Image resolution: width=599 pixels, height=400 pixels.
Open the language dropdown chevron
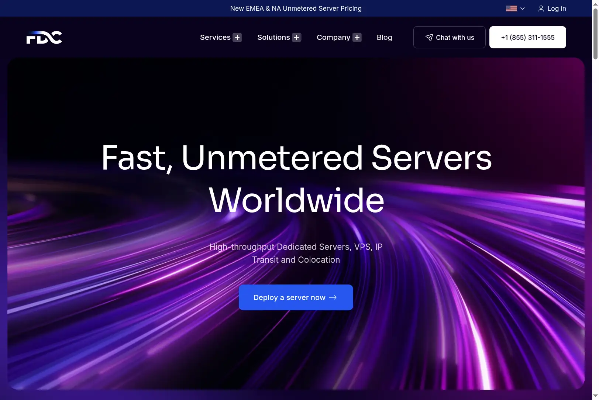click(523, 8)
